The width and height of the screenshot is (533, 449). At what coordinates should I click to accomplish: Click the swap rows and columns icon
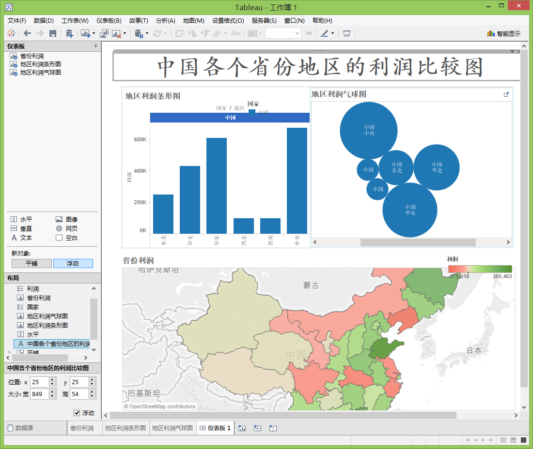pos(179,33)
